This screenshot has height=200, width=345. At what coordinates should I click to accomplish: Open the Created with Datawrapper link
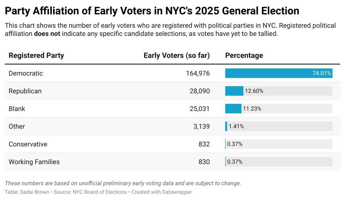pos(162,192)
